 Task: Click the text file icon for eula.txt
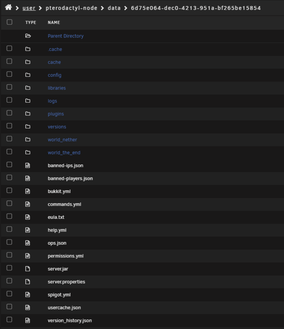[x=28, y=217]
